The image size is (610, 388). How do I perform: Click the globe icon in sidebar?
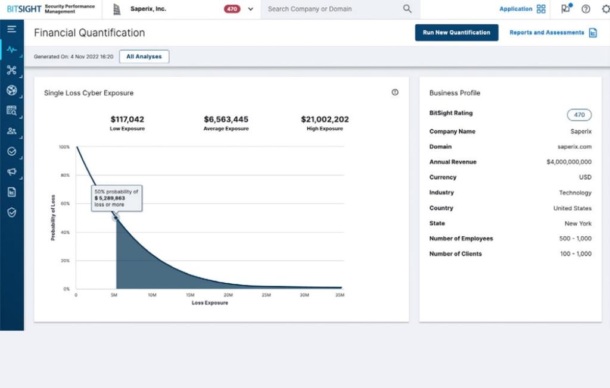tap(11, 90)
